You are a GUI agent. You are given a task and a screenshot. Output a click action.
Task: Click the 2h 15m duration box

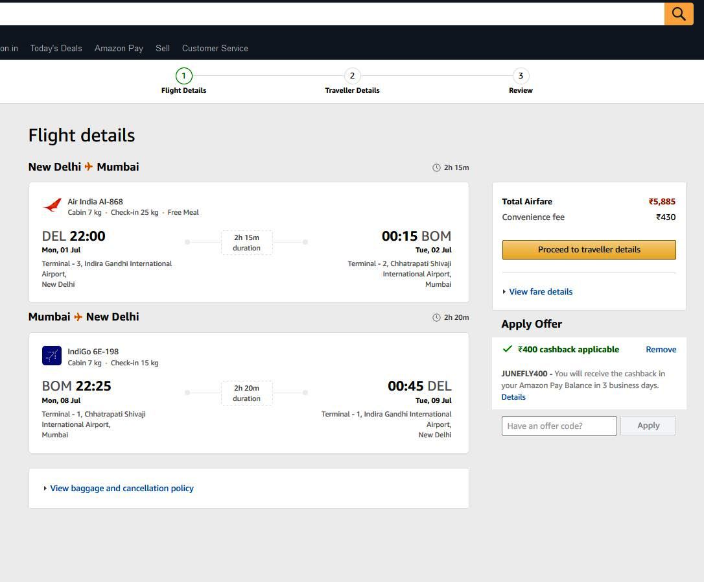coord(246,242)
